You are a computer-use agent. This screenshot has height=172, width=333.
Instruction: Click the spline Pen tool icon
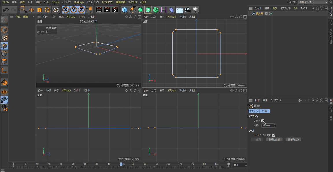pyautogui.click(x=132, y=10)
